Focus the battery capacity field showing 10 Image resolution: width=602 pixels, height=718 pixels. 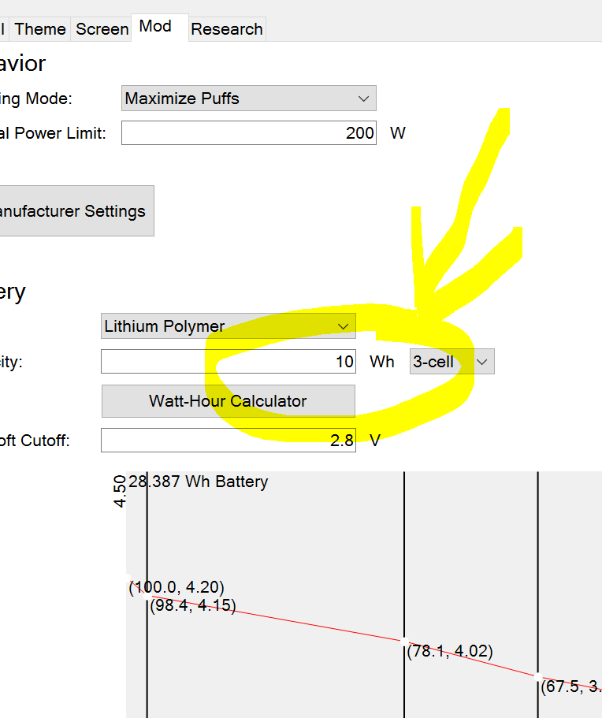click(229, 362)
